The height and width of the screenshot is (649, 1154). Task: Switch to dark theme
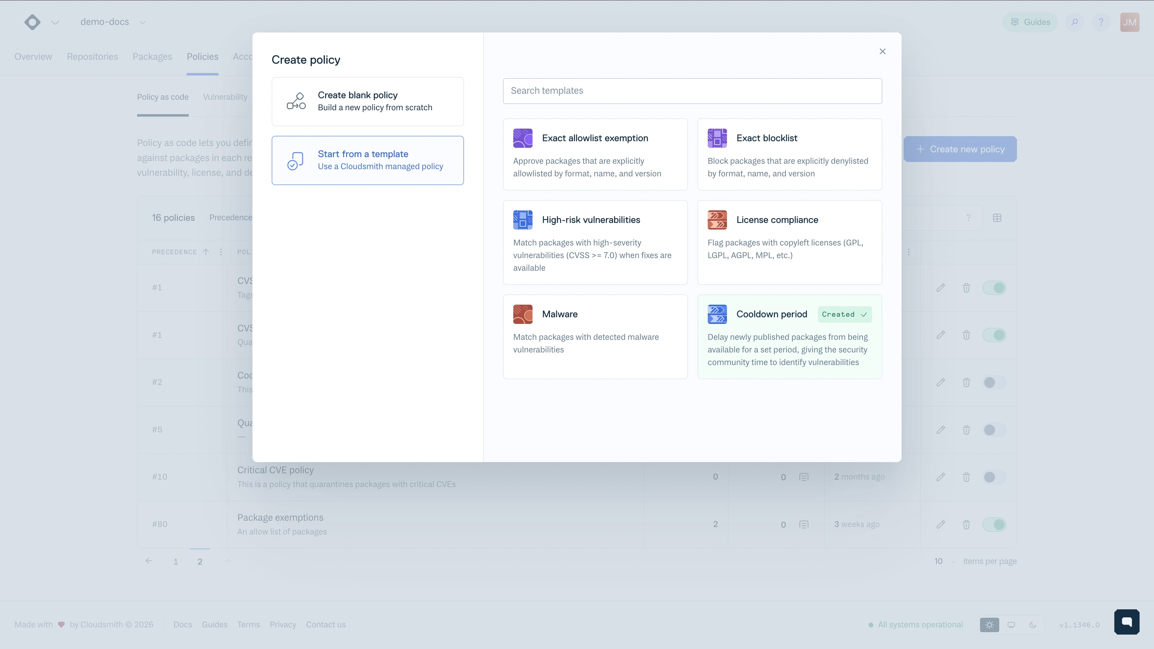[x=1033, y=625]
